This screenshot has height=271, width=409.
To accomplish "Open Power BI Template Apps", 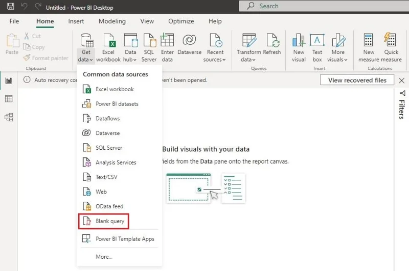I will tap(120, 239).
